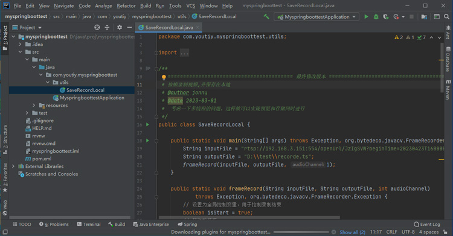Expand the .idea folder
This screenshot has height=236, width=453.
coord(20,44)
